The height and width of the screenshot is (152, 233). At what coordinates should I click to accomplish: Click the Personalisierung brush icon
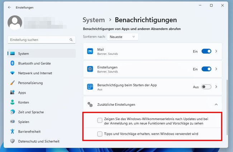click(13, 83)
